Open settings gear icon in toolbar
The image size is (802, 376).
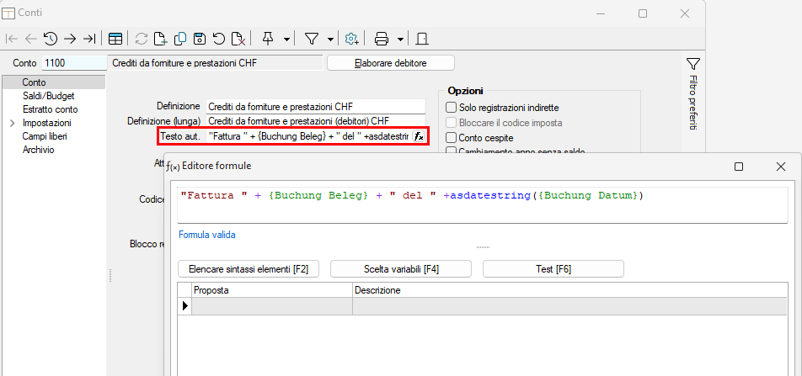[352, 39]
